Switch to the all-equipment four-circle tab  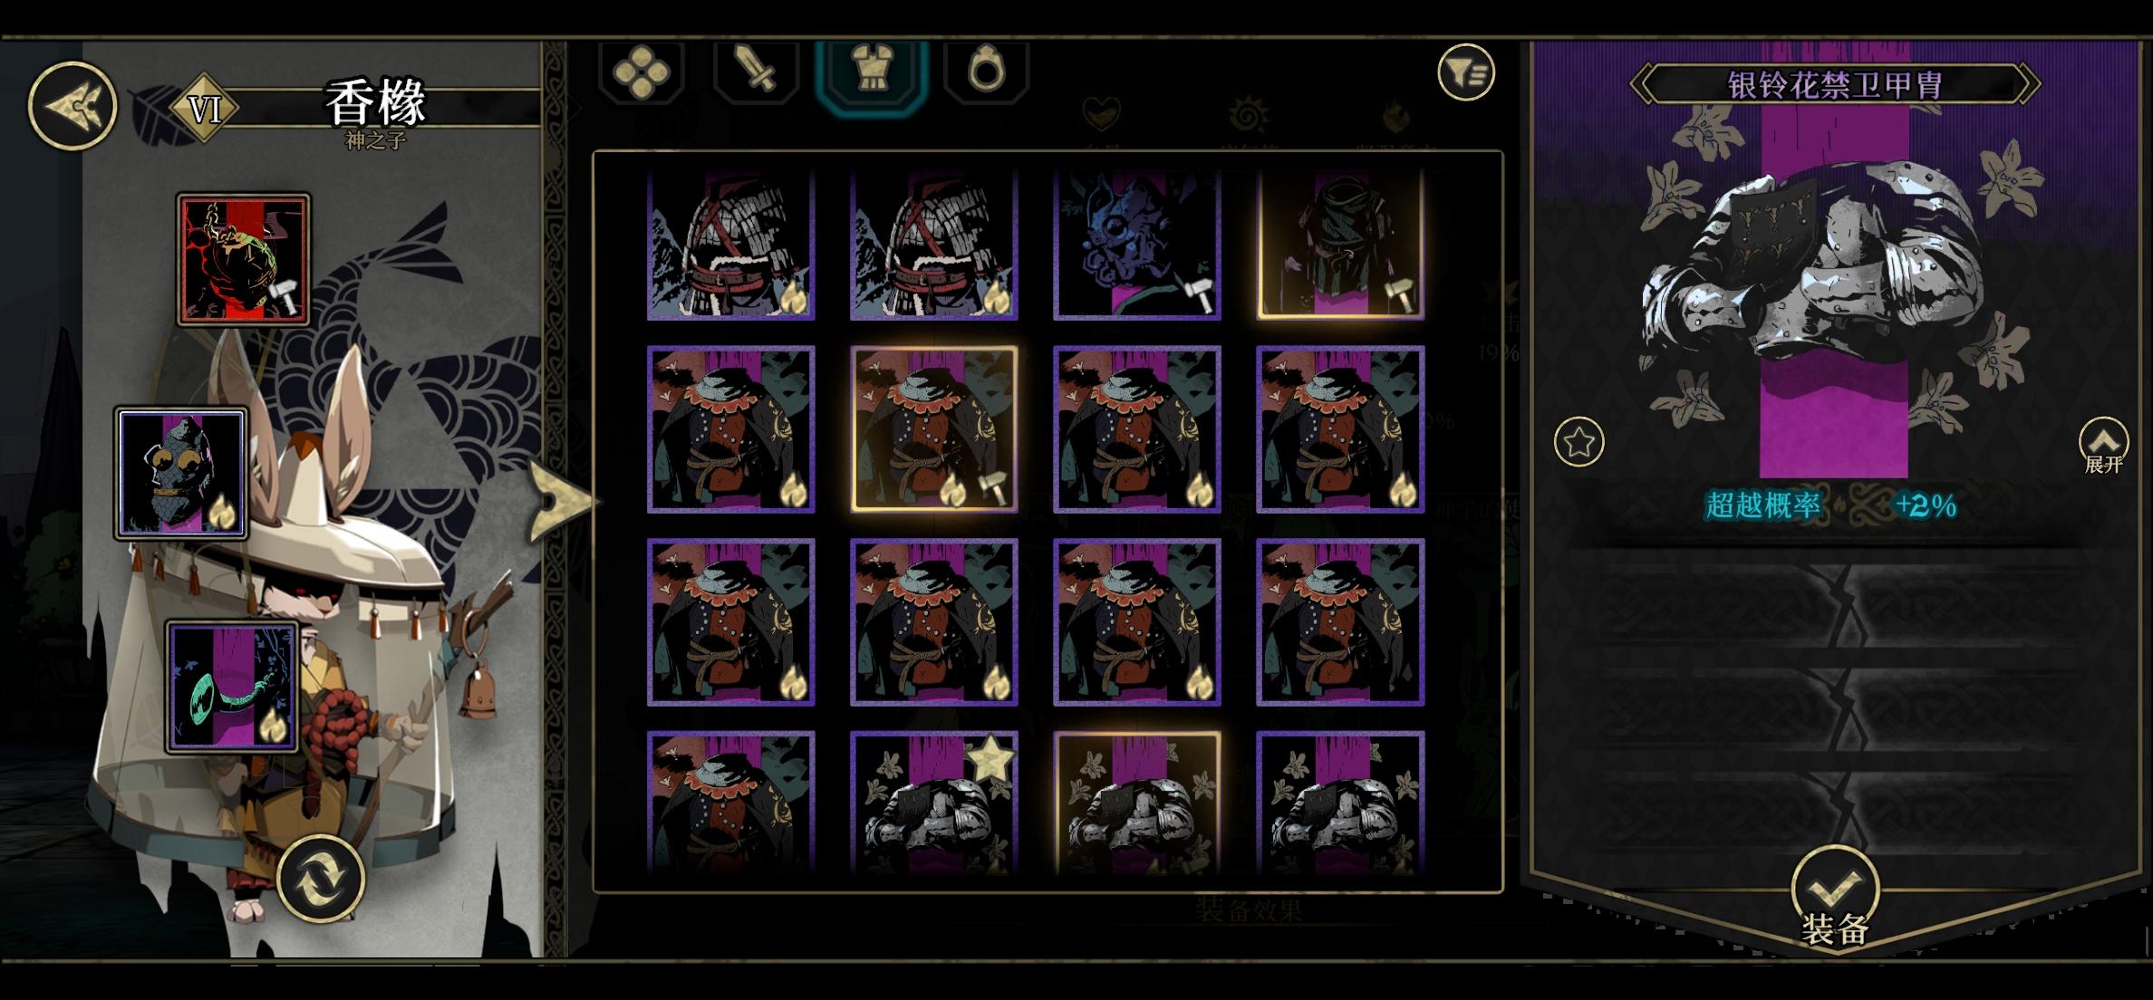[x=642, y=70]
